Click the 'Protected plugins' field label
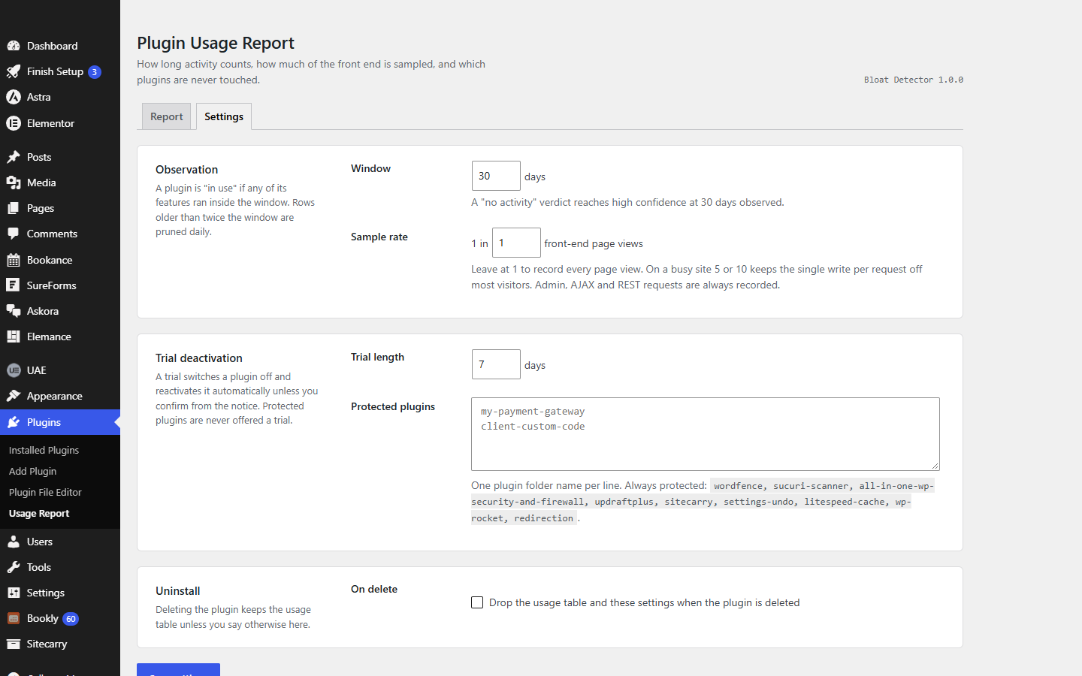This screenshot has height=676, width=1082. [393, 406]
